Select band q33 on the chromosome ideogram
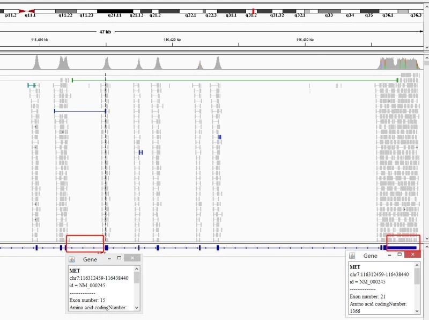 (329, 11)
